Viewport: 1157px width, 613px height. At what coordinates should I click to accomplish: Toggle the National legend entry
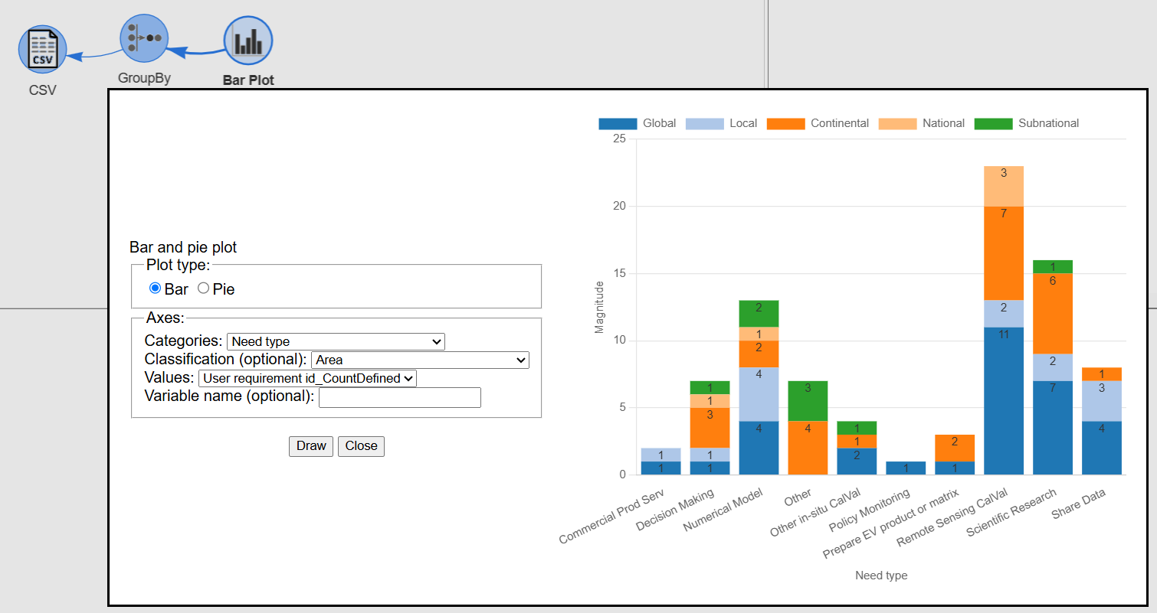point(897,123)
